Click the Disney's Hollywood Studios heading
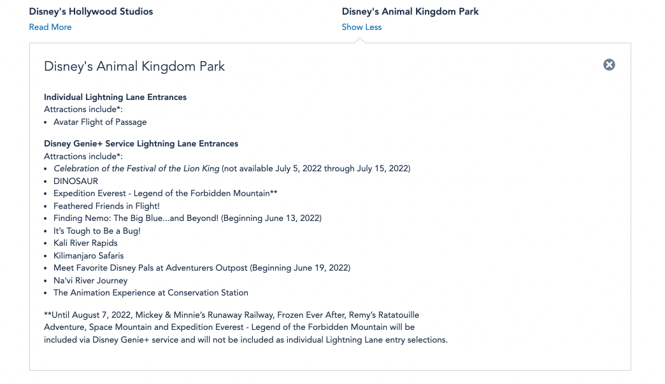 [91, 11]
